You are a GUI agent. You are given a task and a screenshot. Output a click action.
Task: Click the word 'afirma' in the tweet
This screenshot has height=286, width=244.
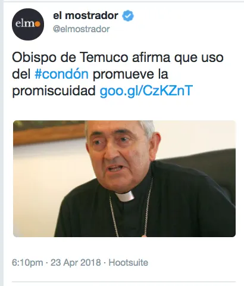coord(151,58)
